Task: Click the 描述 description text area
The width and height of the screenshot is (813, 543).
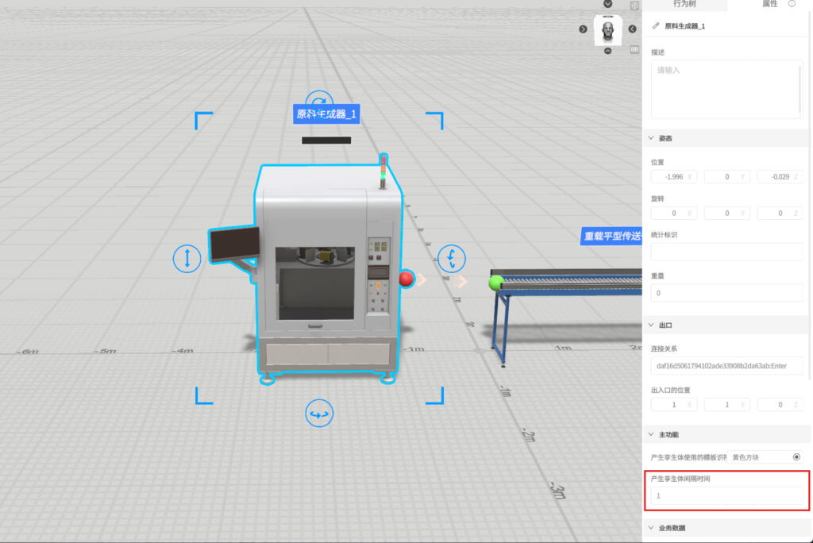Action: (726, 89)
